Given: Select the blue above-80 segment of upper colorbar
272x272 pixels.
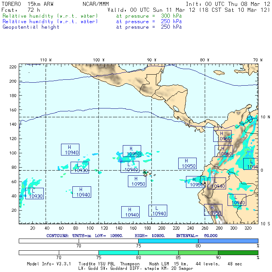Looking at the screenshot, I should tap(228, 241).
